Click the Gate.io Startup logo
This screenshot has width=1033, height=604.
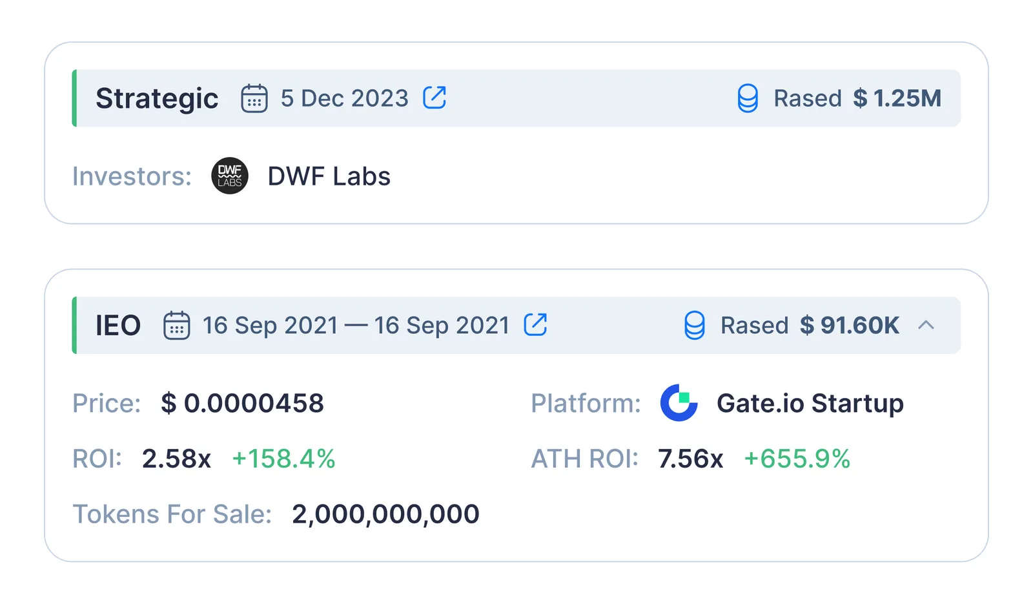pos(679,402)
